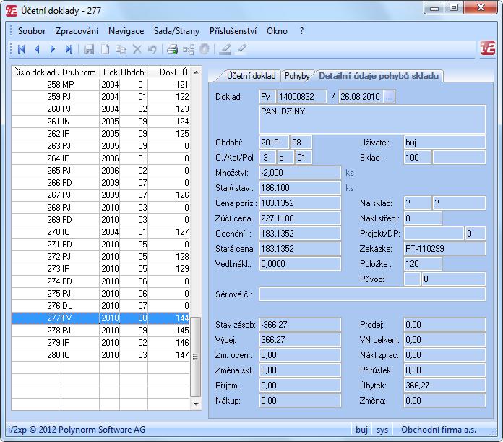Click the tree structure icon
503x442 pixels.
(189, 49)
